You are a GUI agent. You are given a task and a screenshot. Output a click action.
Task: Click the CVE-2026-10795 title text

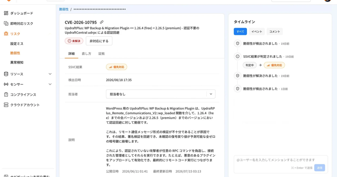[x=81, y=22]
